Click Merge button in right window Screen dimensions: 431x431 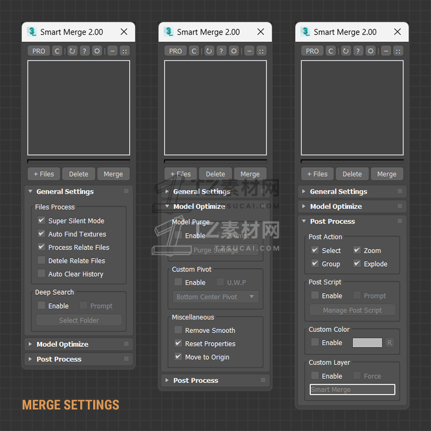coord(387,174)
